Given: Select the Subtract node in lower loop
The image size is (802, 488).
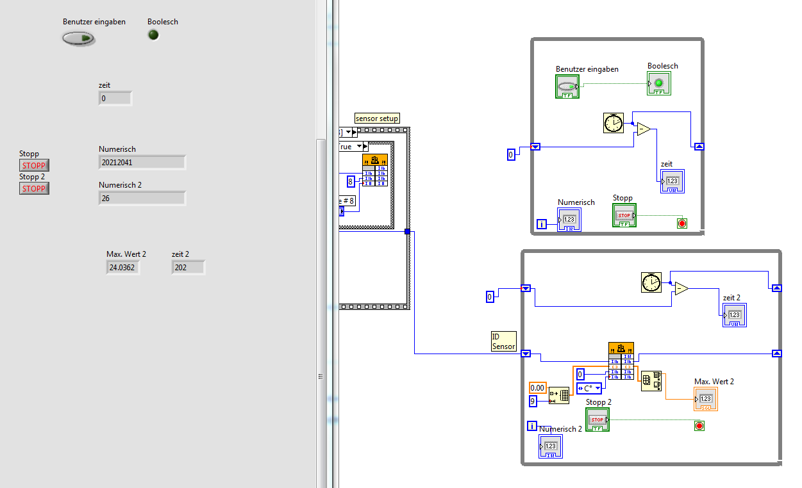Looking at the screenshot, I should click(681, 289).
